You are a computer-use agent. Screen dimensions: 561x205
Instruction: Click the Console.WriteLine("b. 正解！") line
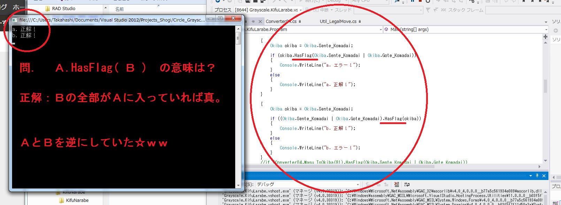(317, 128)
